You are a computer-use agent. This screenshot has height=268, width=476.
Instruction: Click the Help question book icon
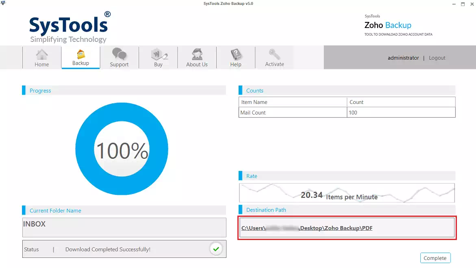pos(236,54)
